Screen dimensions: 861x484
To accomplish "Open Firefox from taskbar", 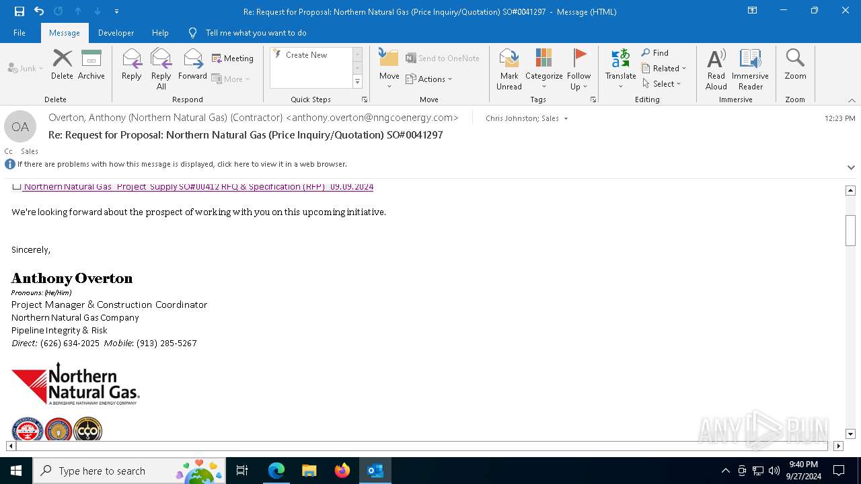I will coord(342,471).
